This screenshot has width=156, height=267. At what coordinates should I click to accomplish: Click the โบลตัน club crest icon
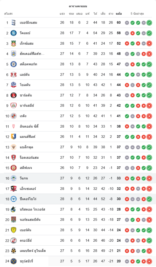(x=14, y=85)
